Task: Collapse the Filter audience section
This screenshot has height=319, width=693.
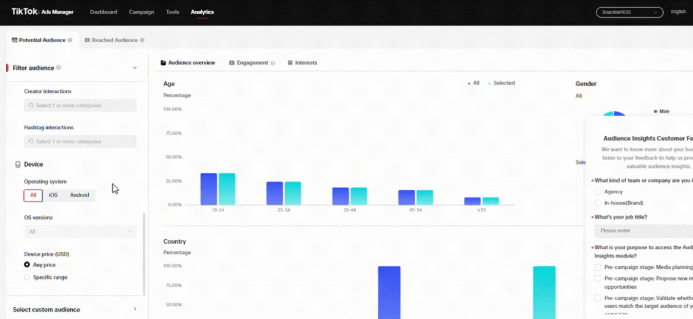Action: click(135, 68)
